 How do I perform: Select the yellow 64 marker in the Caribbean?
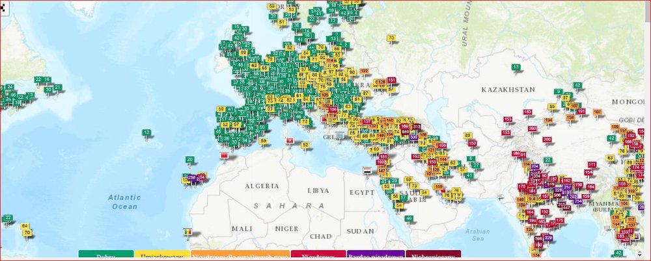pyautogui.click(x=25, y=226)
